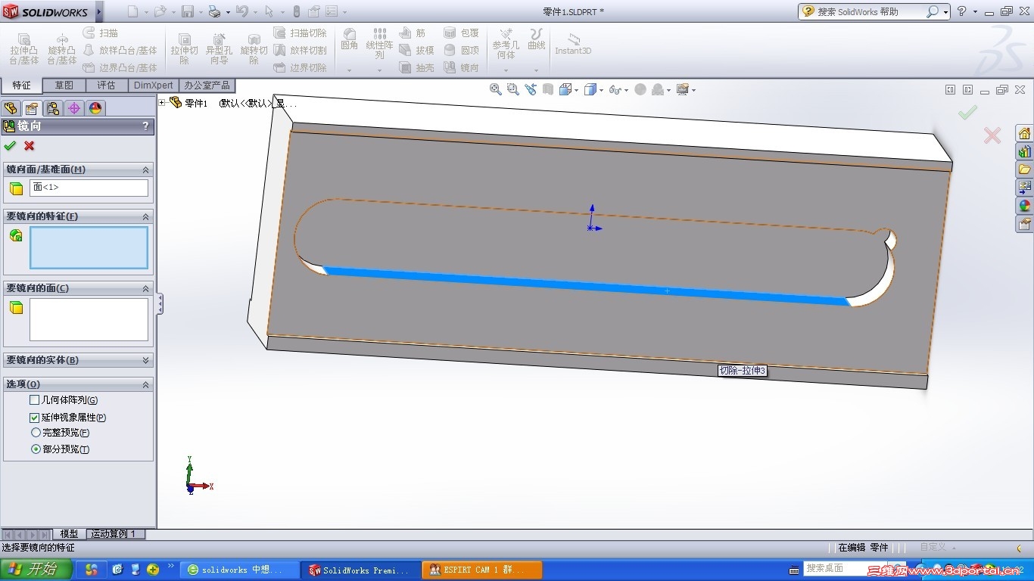Select the 镜向 mirror tool in ribbon
Viewport: 1034px width, 581px height.
coord(461,67)
